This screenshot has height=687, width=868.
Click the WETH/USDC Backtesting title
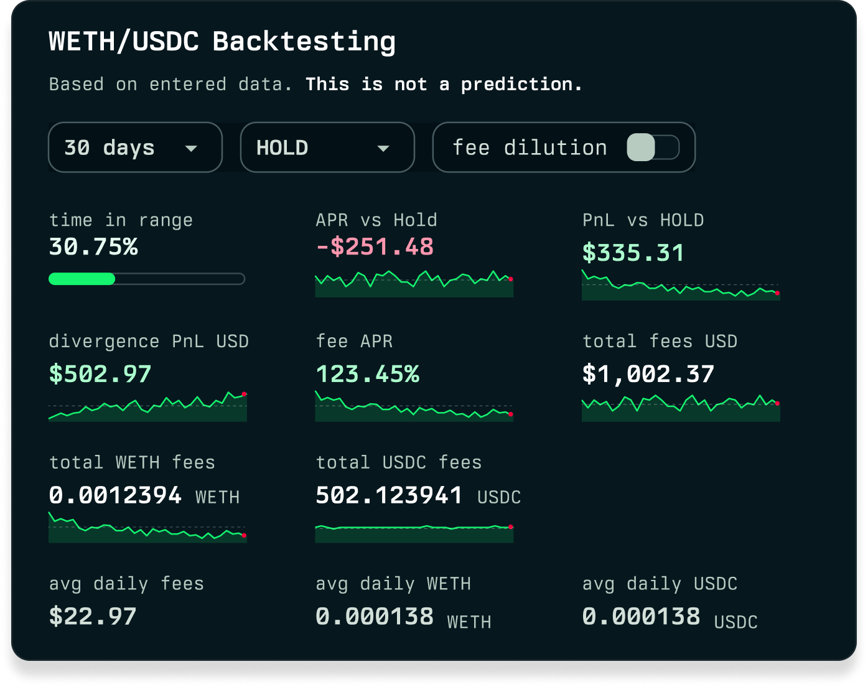tap(222, 42)
